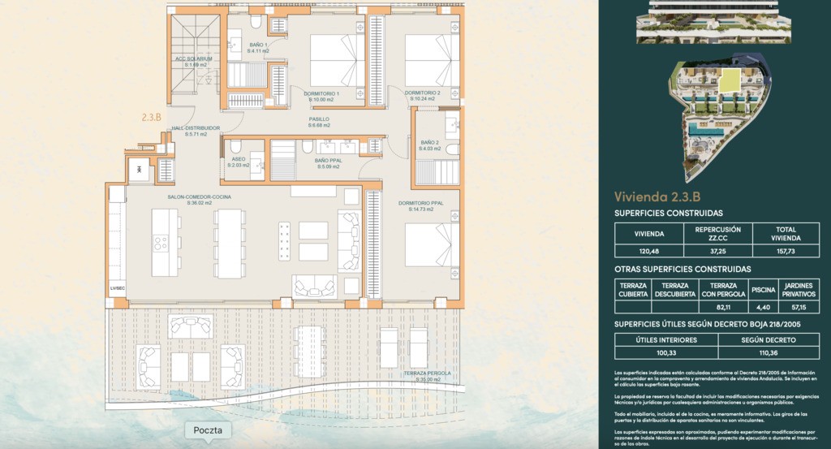The height and width of the screenshot is (449, 831).
Task: Click the kitchen hob on the island
Action: (161, 243)
